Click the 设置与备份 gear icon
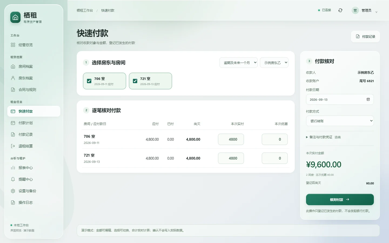 coord(13,191)
